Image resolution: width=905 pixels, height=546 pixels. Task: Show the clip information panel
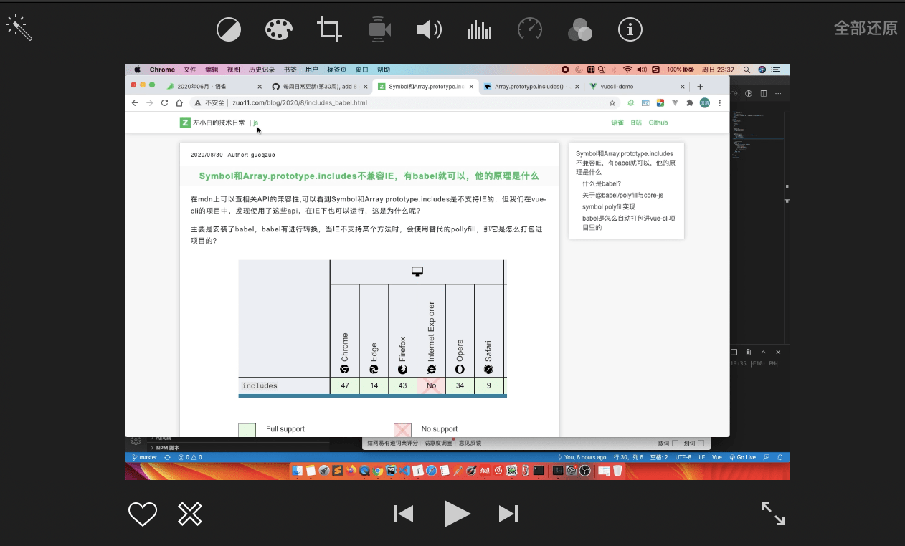pos(630,29)
